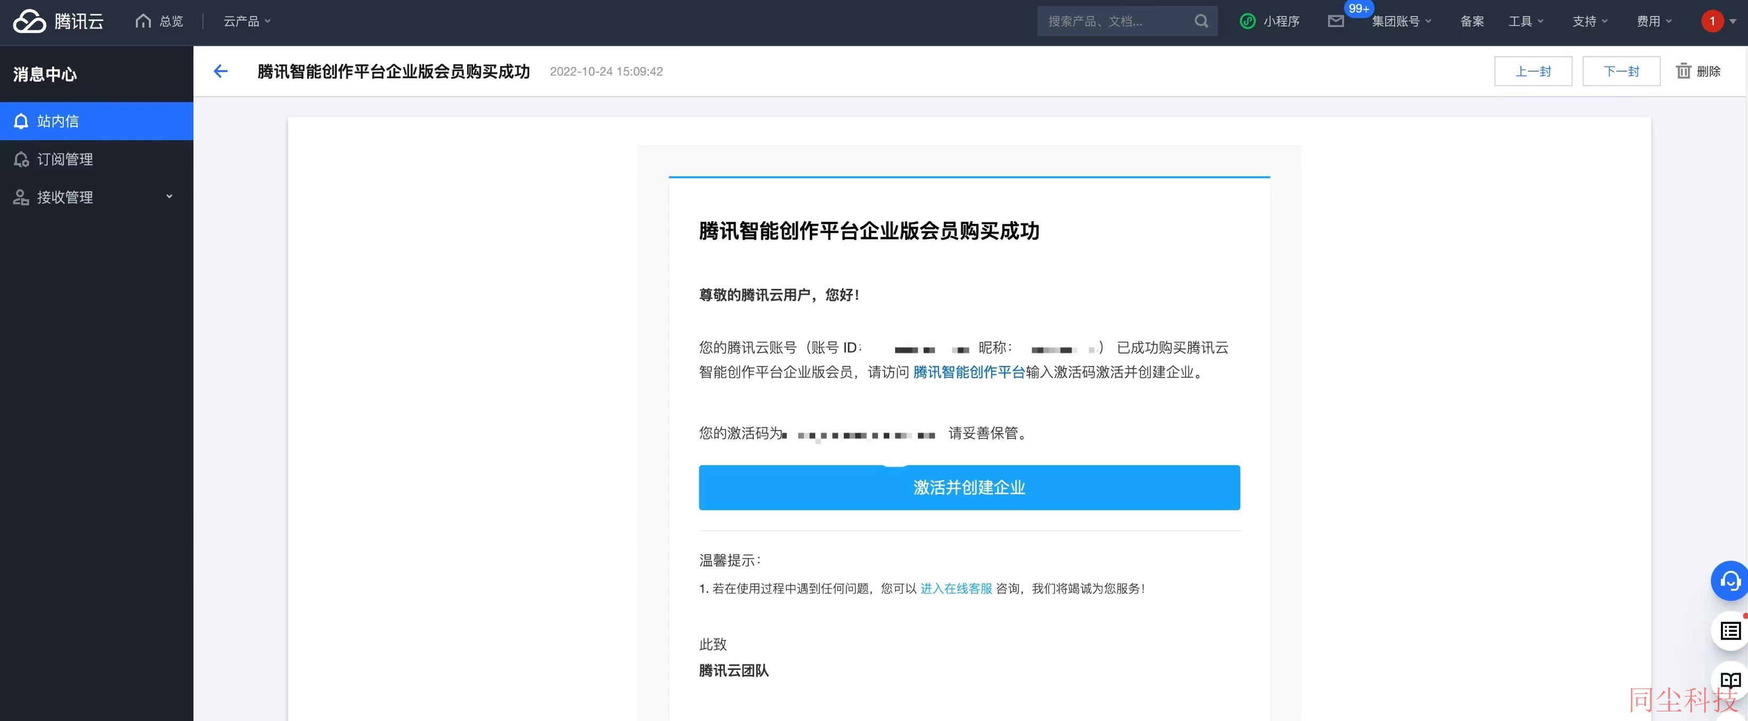Click the Tencent Cloud logo
The image size is (1748, 721).
[x=58, y=21]
